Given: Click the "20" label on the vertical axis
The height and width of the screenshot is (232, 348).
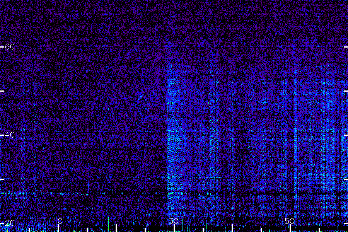Looking at the screenshot, I should [10, 223].
